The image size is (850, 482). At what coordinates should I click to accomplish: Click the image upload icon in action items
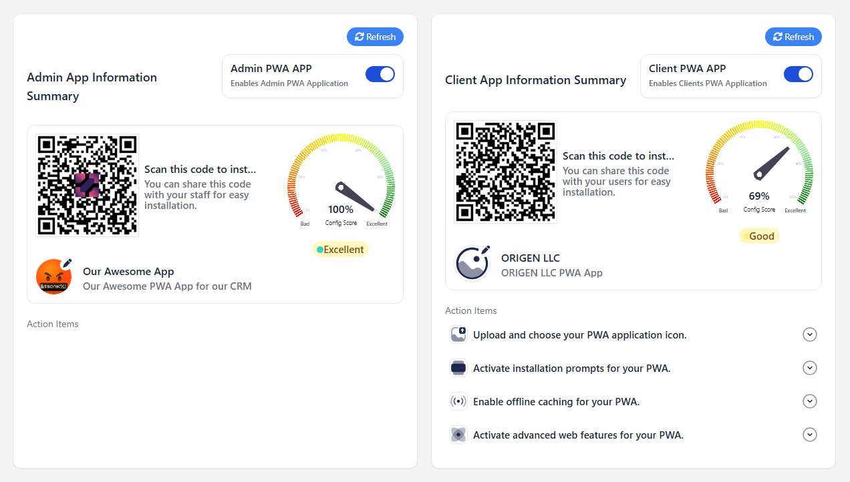(458, 334)
